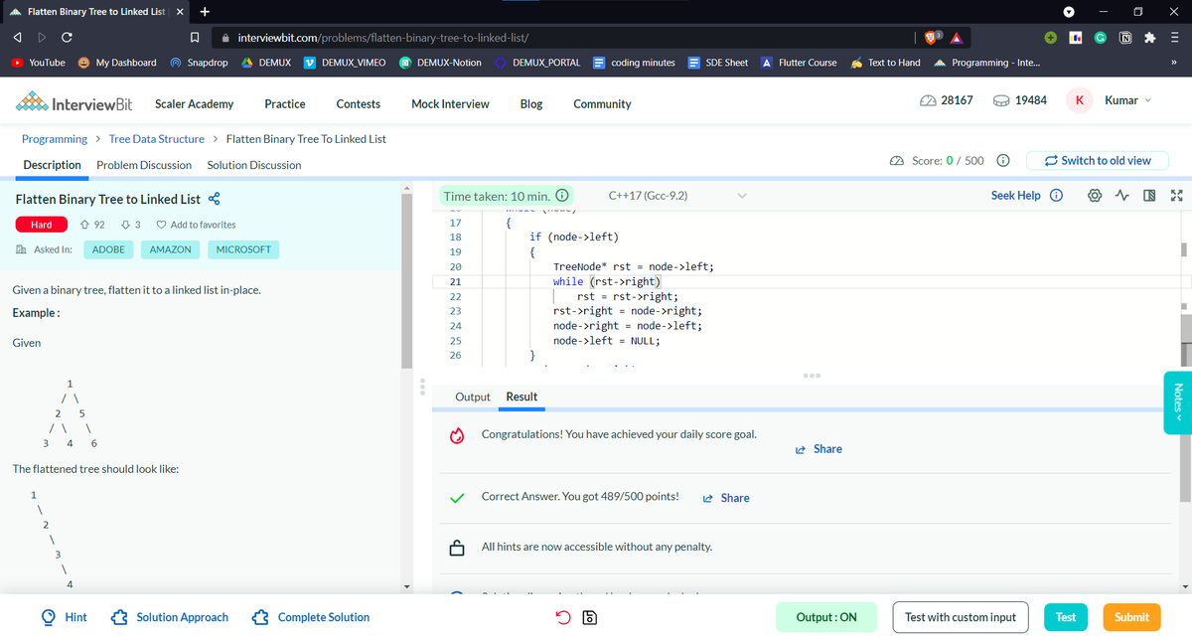Click the info icon next to Score
Viewport: 1192px width, 640px height.
point(1003,161)
